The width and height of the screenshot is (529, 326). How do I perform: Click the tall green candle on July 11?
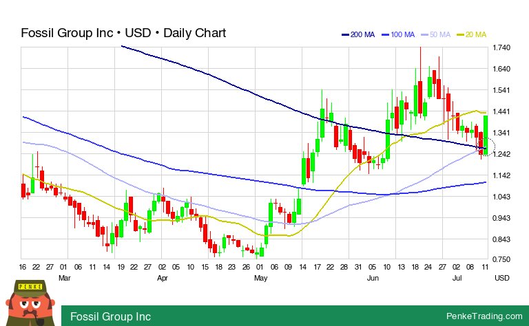486,135
